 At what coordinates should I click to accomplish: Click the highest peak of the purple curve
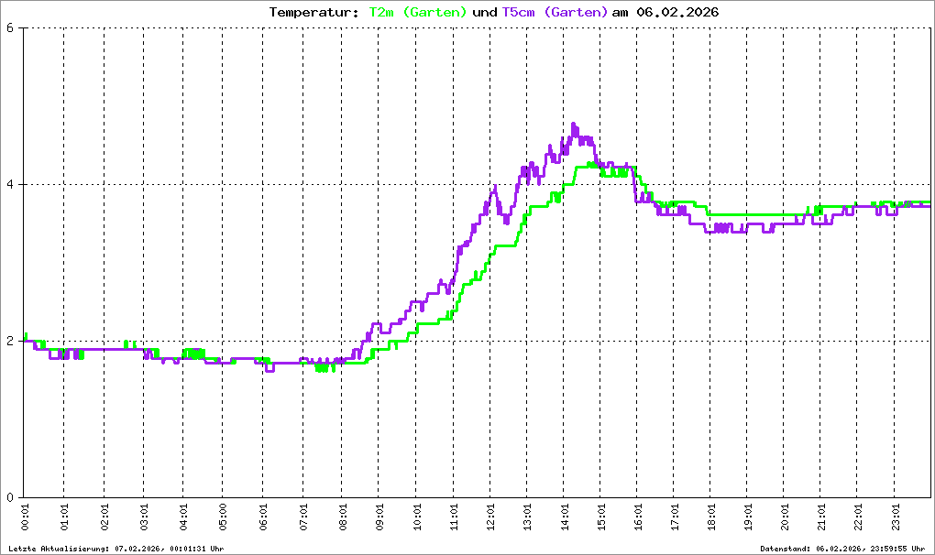(x=574, y=124)
